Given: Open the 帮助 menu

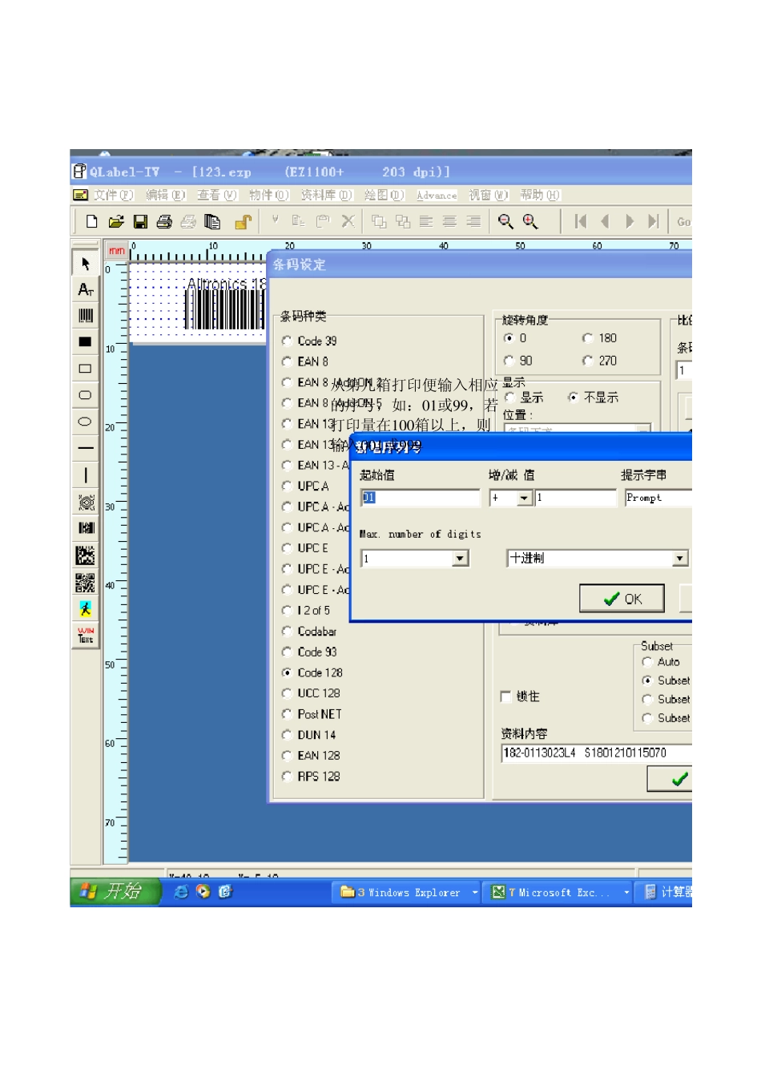Looking at the screenshot, I should 540,195.
